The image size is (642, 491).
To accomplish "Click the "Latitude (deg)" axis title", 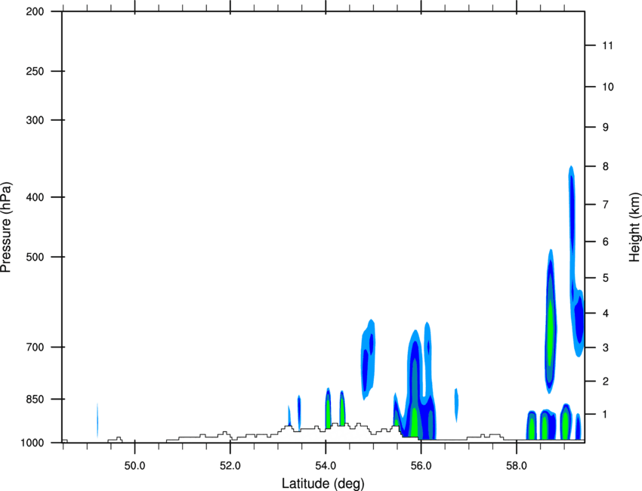I will point(323,483).
